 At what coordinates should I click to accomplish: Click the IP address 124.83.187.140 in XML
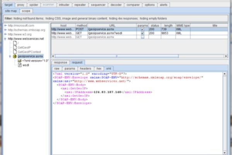[107, 92]
